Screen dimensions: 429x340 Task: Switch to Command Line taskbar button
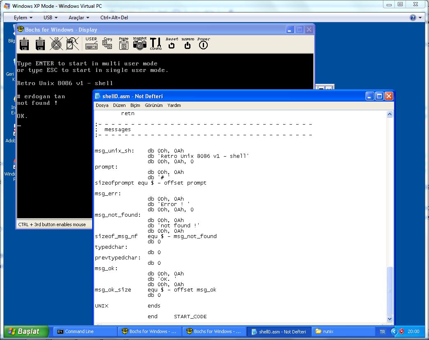[x=85, y=331]
